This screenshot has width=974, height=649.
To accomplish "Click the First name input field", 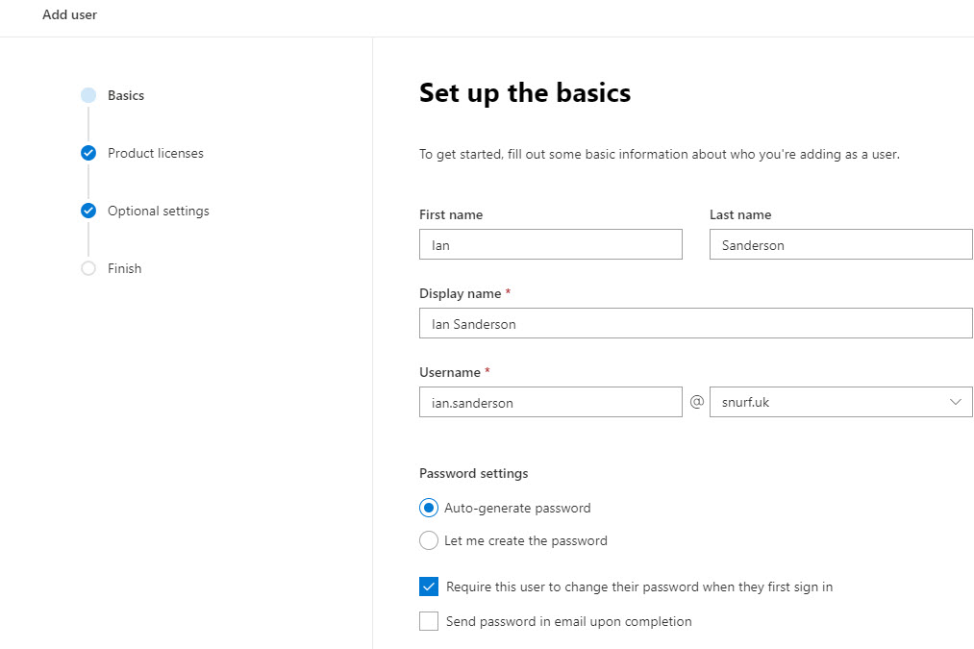I will tap(551, 244).
